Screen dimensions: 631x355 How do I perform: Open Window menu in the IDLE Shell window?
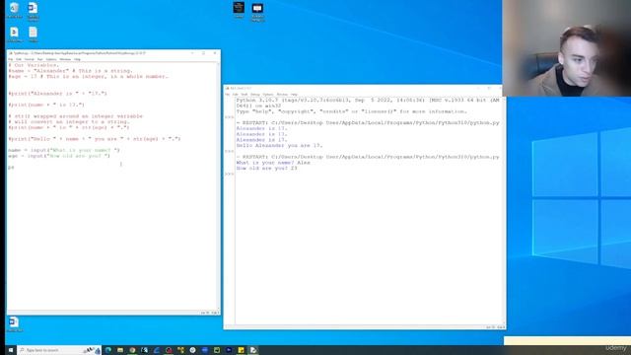(x=282, y=95)
